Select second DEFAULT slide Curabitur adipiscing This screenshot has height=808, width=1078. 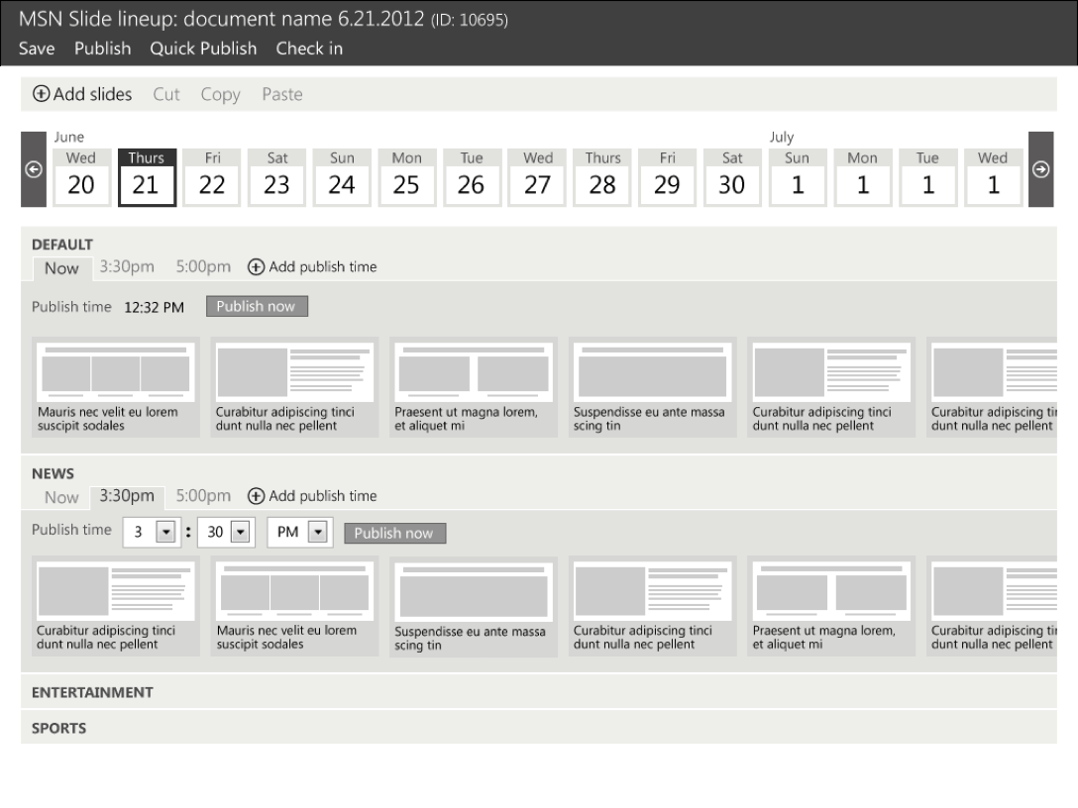click(x=294, y=387)
